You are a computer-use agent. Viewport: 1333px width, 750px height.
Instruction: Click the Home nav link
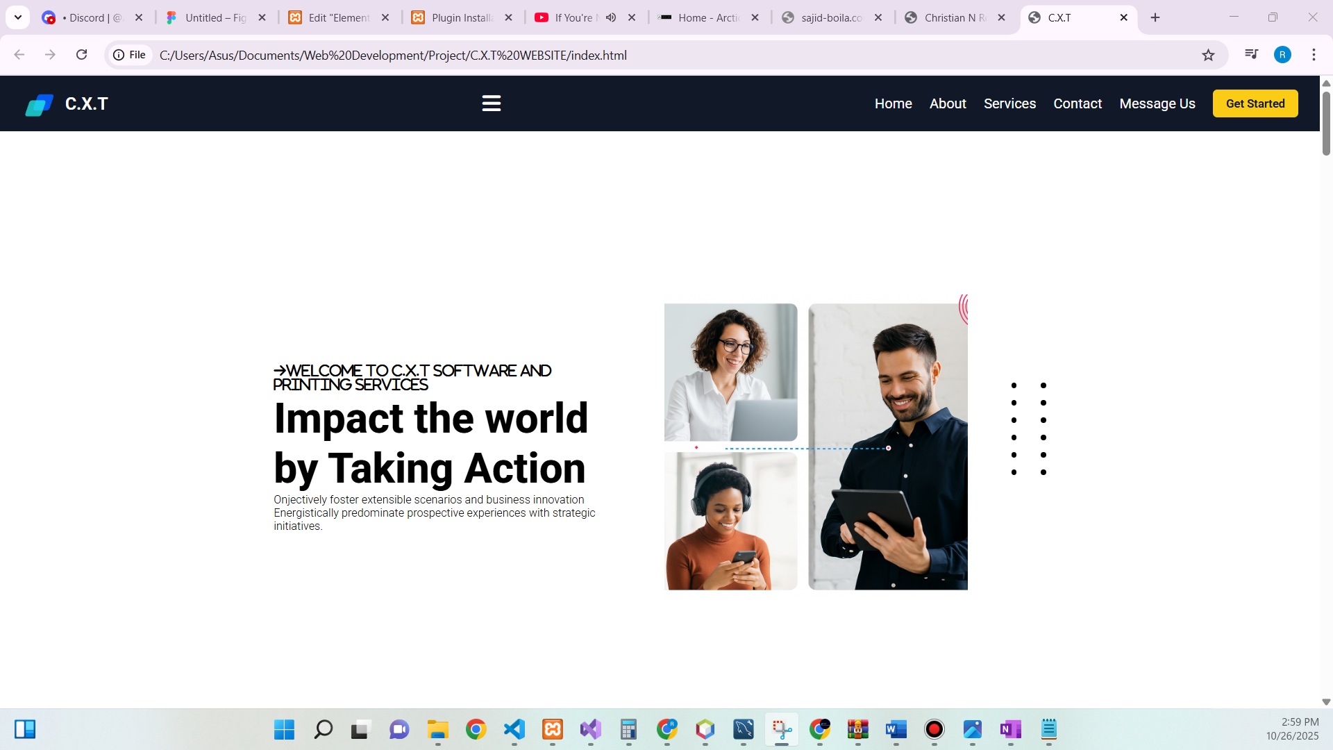(x=894, y=103)
